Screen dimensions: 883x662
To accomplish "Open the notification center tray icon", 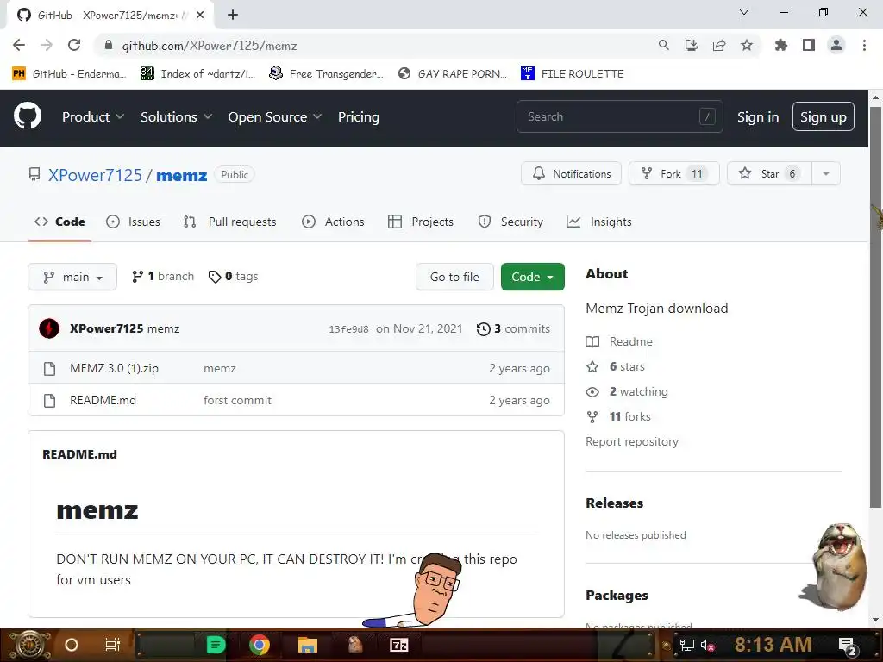I will coord(848,646).
